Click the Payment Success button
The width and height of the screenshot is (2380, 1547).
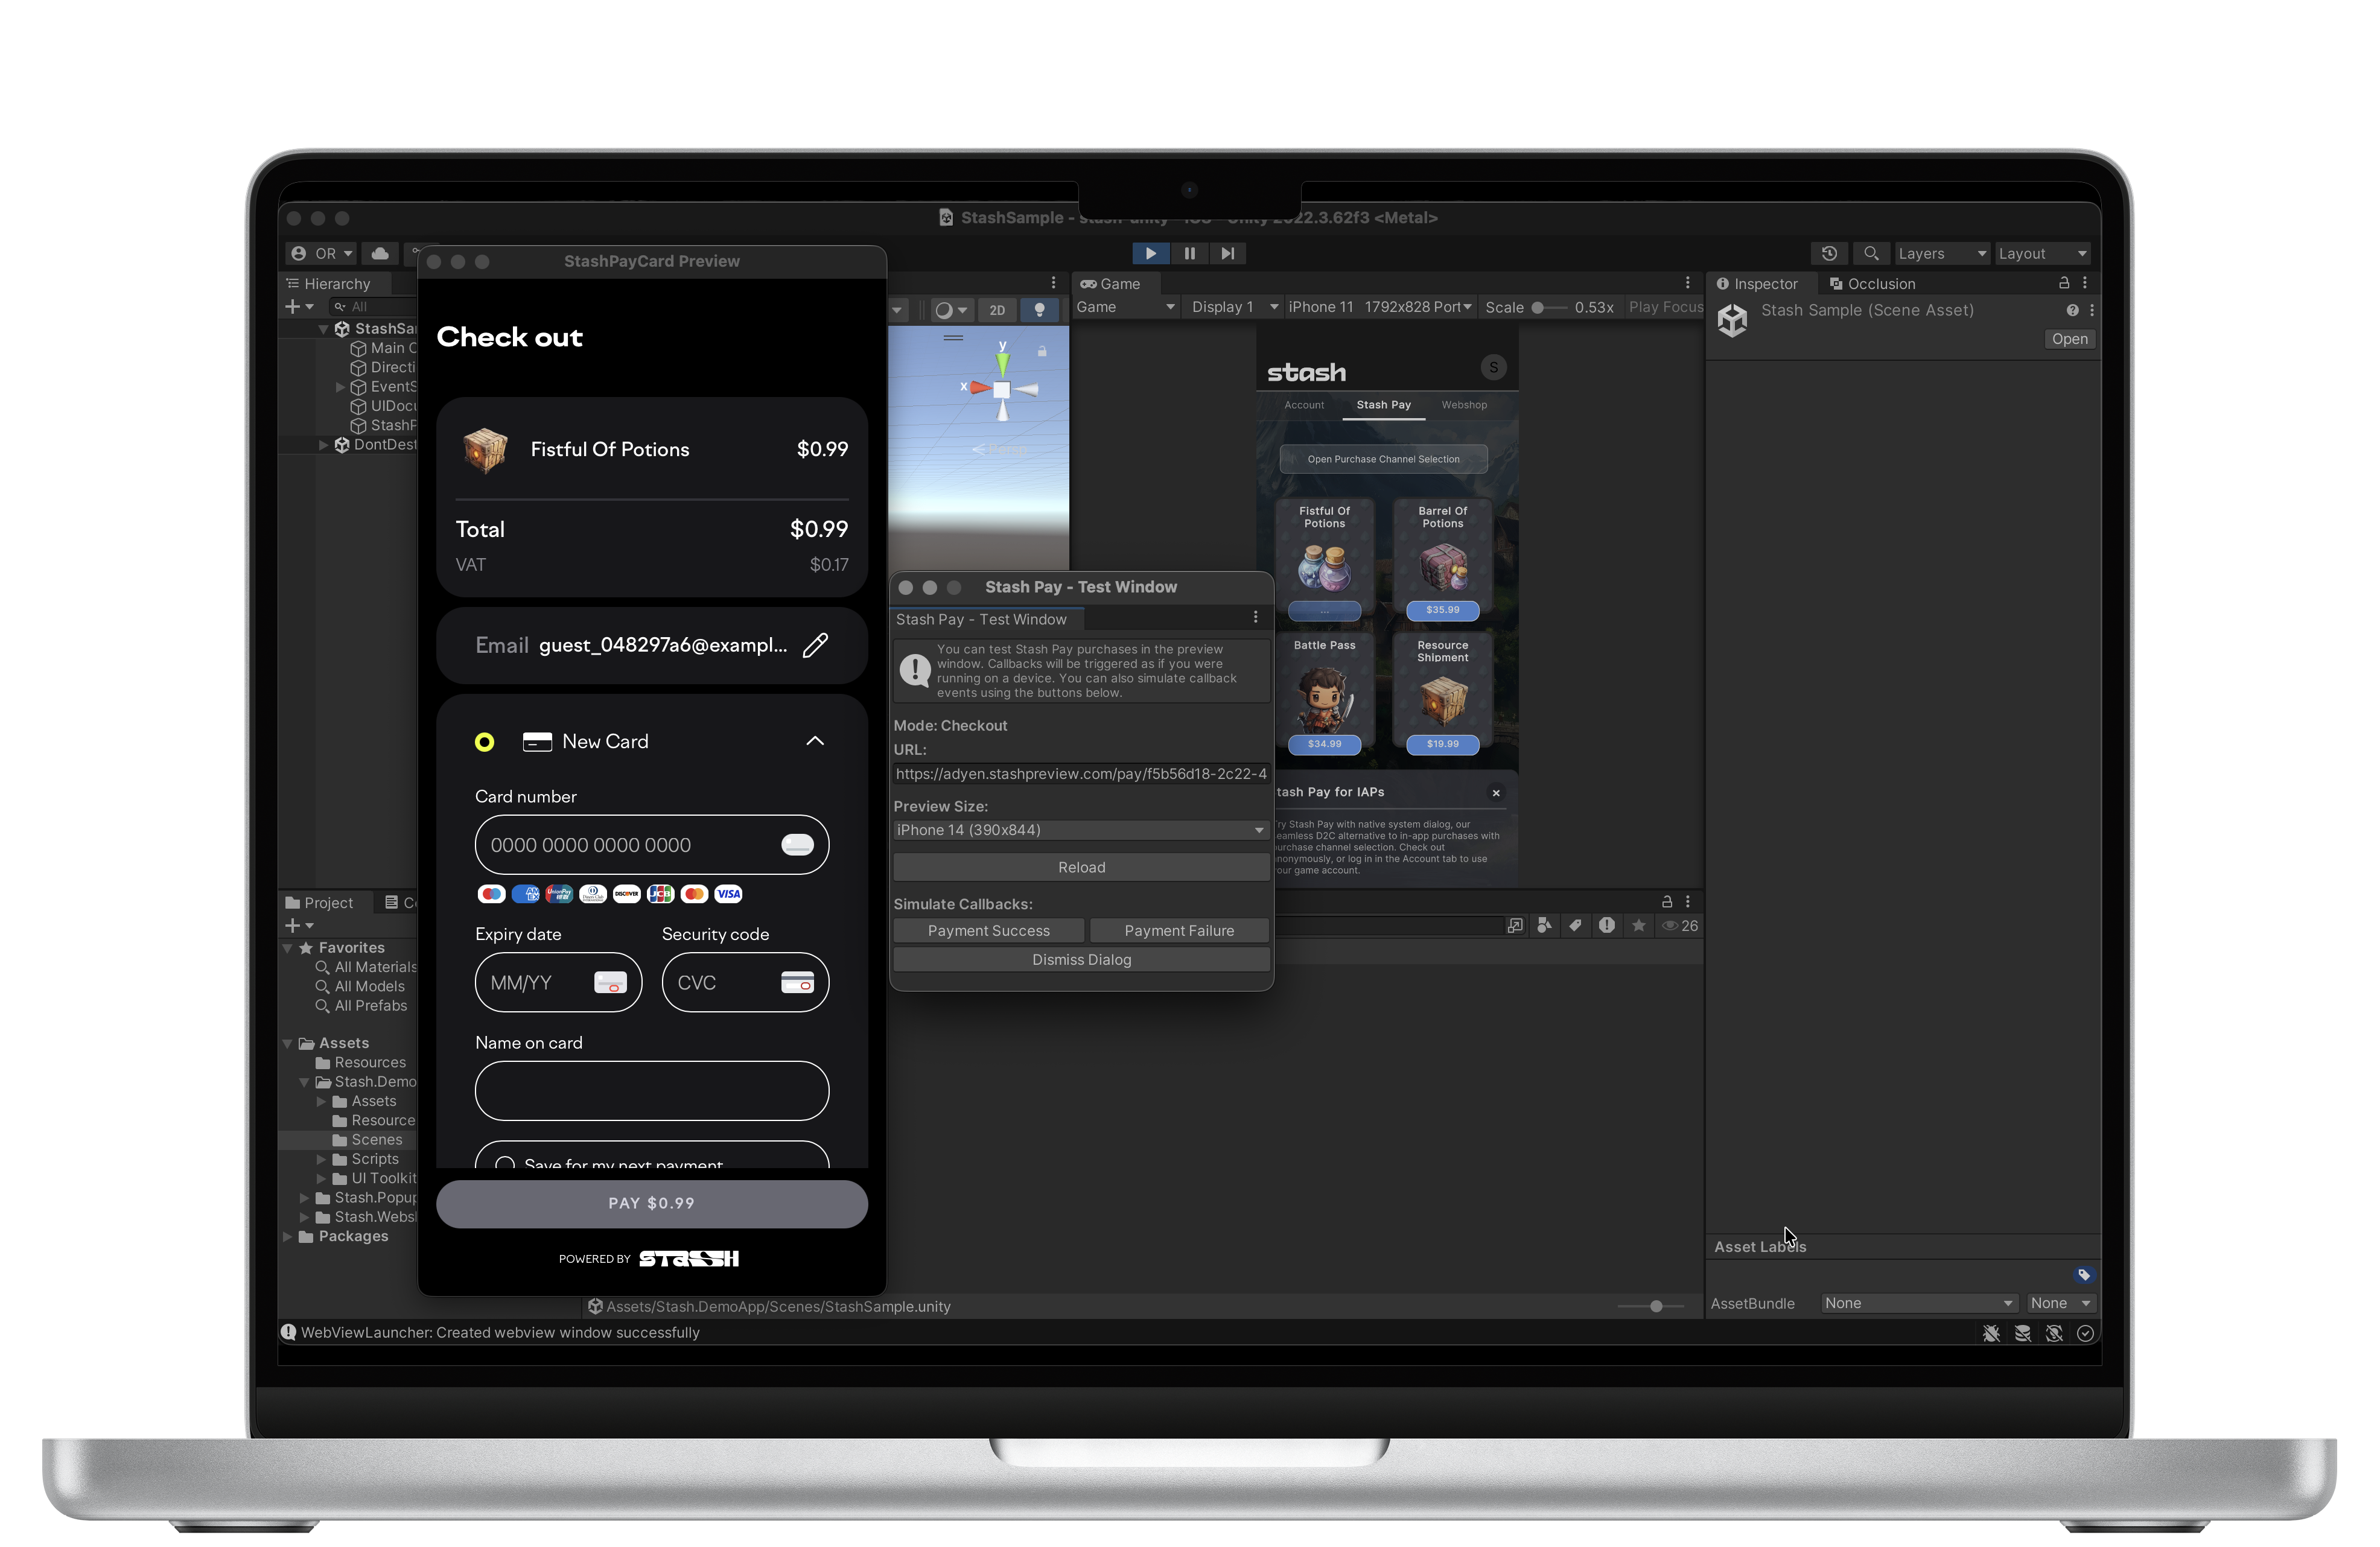(x=988, y=931)
